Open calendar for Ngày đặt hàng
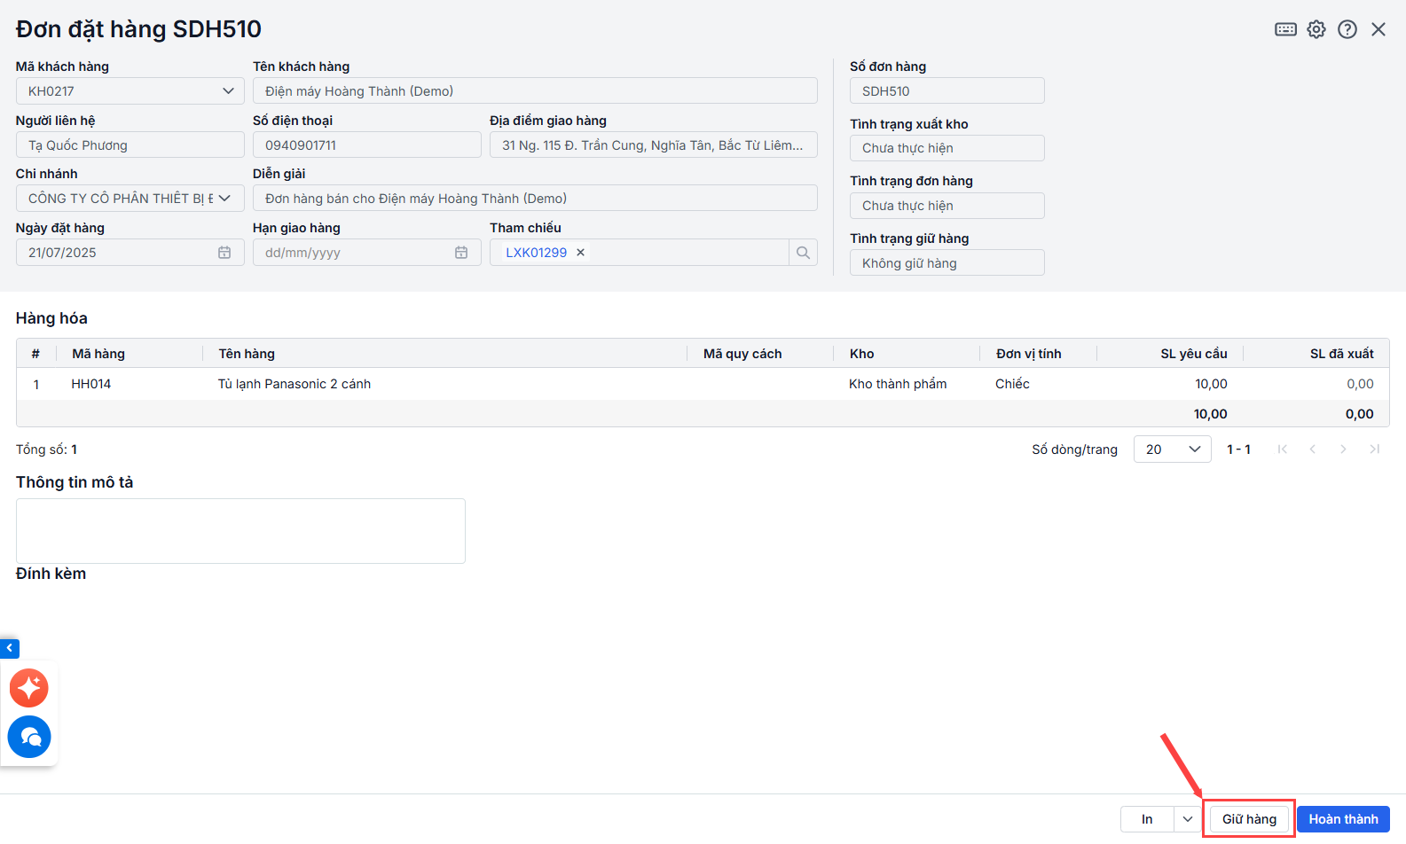The image size is (1406, 844). (x=224, y=253)
